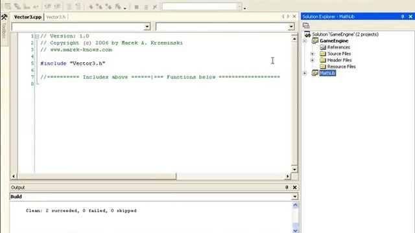The width and height of the screenshot is (415, 233).
Task: Click Display Quick Info toolbar icon
Action: click(x=27, y=6)
